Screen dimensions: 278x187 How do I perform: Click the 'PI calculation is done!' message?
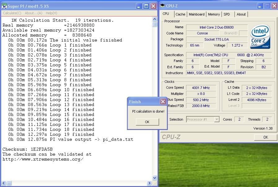[148, 111]
